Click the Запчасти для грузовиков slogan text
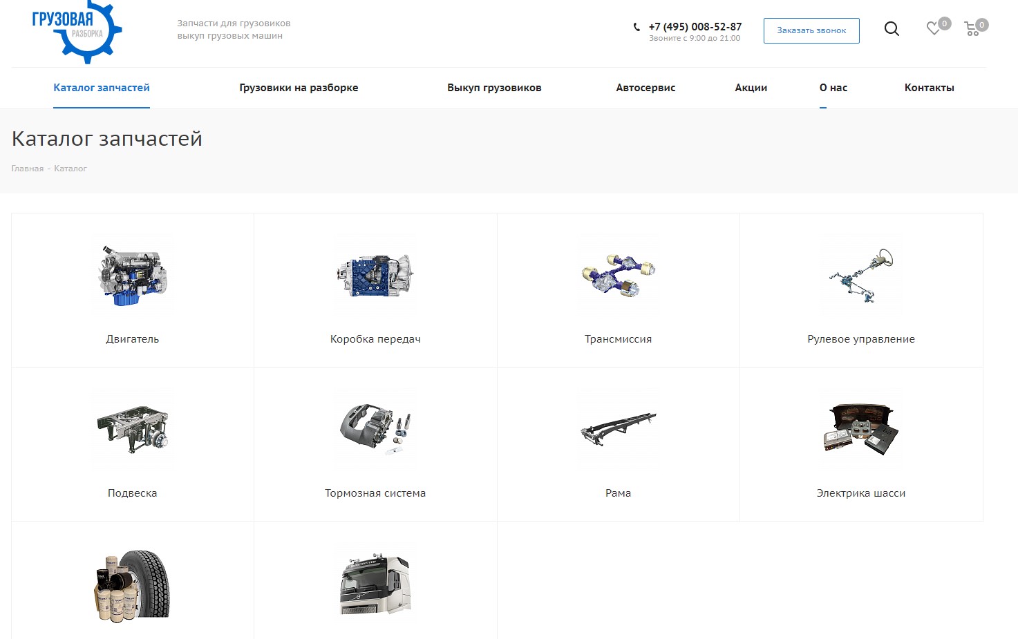The height and width of the screenshot is (639, 1018). point(234,23)
